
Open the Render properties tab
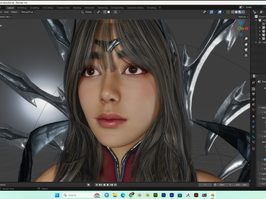click(x=253, y=89)
